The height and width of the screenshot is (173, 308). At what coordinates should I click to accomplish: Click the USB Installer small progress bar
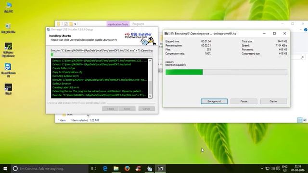102,54
